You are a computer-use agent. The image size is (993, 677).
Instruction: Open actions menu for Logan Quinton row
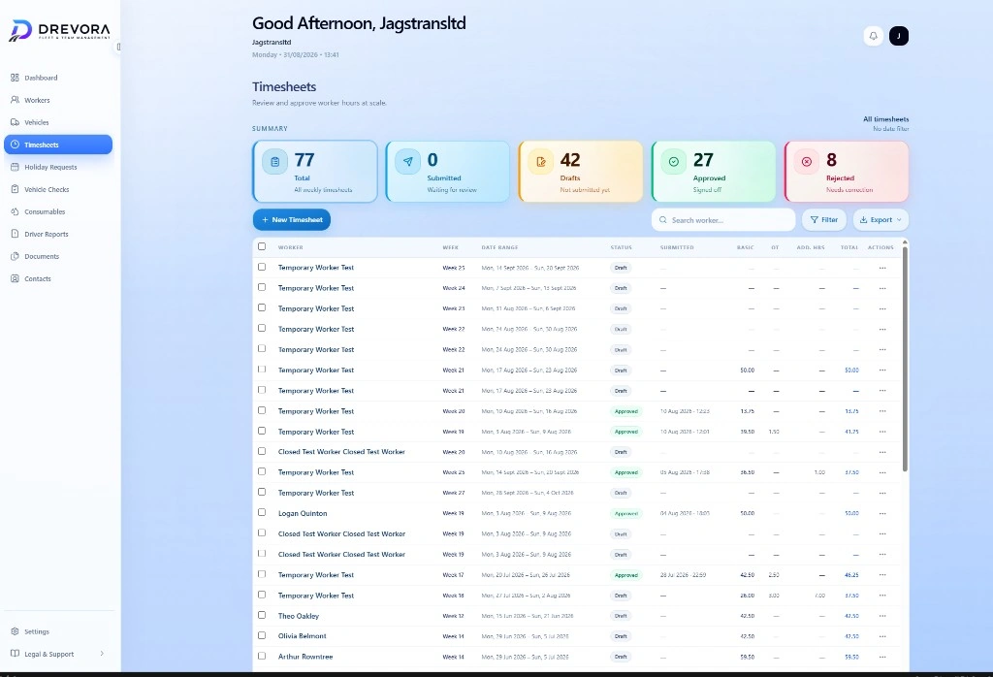882,514
